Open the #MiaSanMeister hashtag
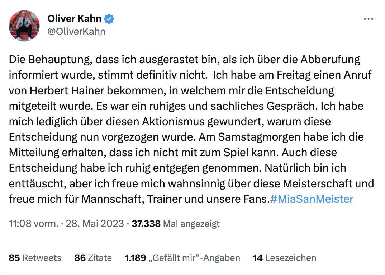 pos(311,199)
